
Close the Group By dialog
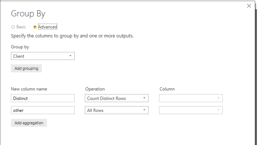[x=249, y=6]
